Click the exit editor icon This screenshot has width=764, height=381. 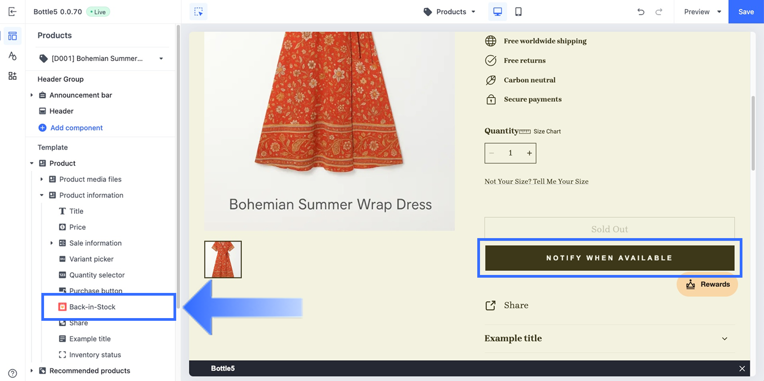coord(13,12)
